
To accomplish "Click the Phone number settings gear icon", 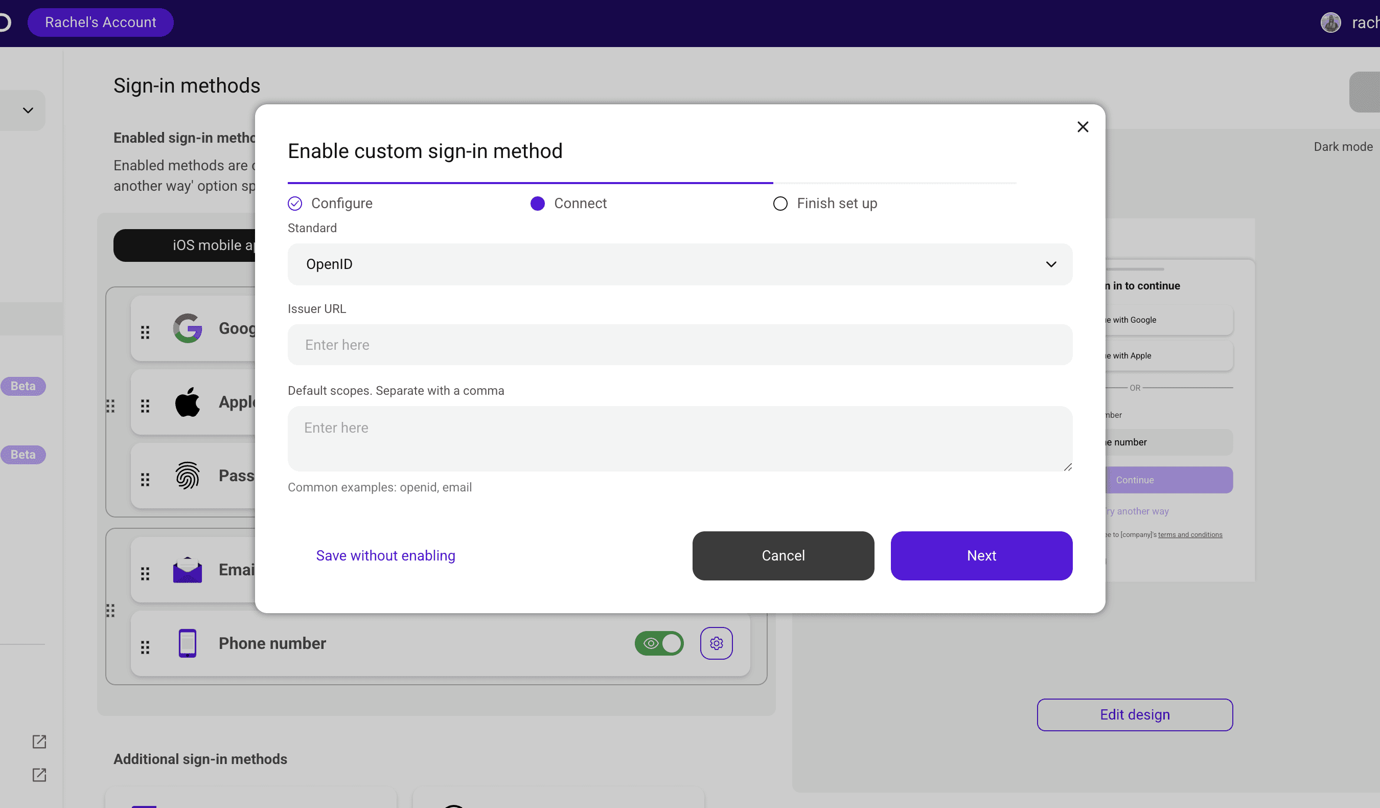I will click(x=716, y=643).
